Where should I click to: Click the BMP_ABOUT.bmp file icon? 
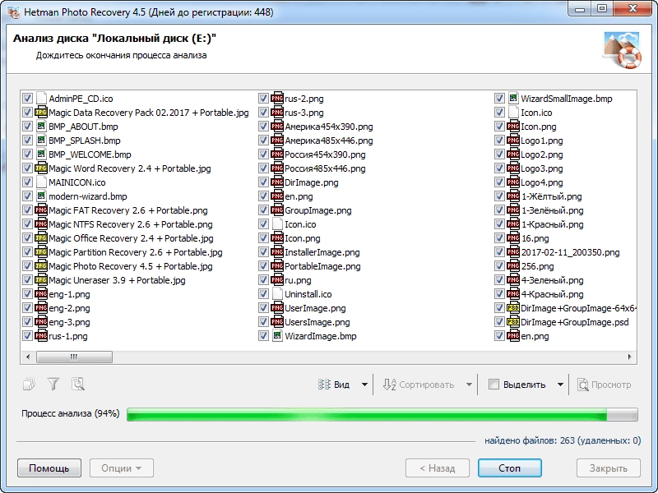pyautogui.click(x=41, y=127)
